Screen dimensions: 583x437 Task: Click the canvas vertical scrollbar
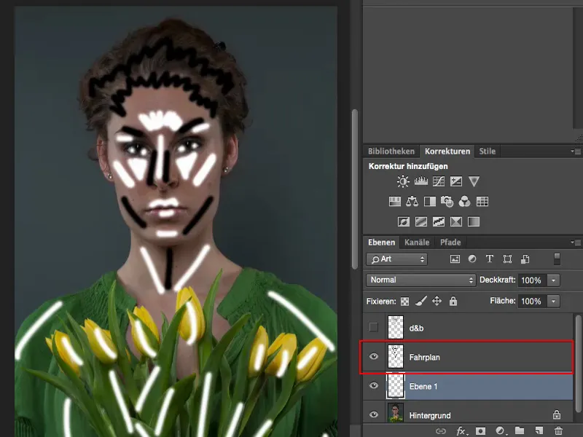pyautogui.click(x=354, y=189)
